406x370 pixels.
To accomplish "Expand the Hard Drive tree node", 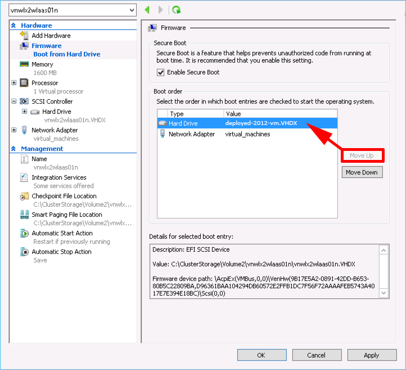I will [25, 112].
